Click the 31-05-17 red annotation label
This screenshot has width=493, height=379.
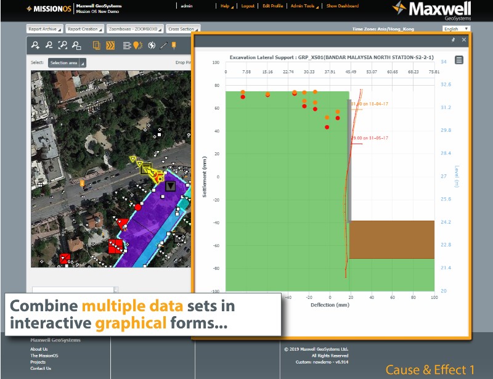pos(370,138)
